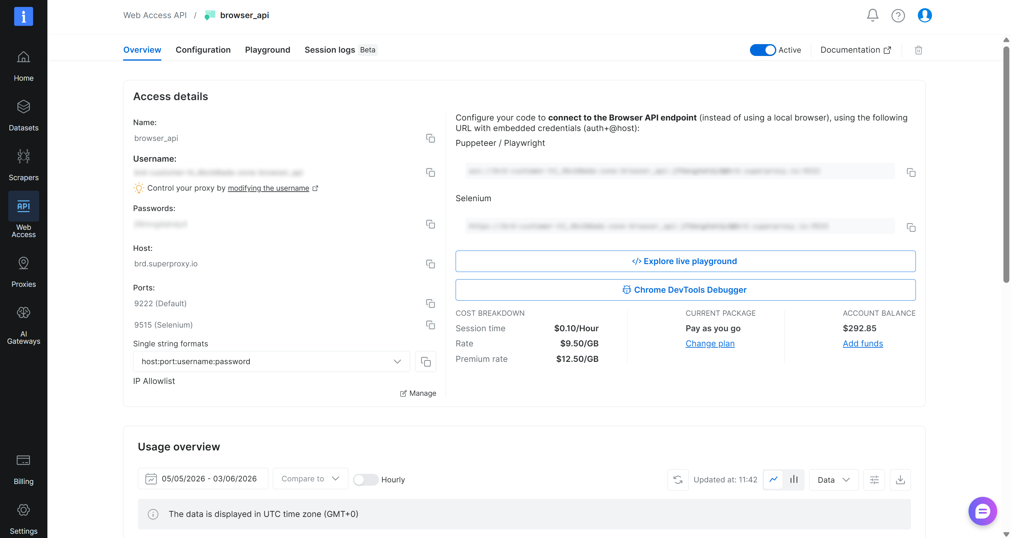Open modifying the username link
This screenshot has width=1011, height=538.
(268, 188)
